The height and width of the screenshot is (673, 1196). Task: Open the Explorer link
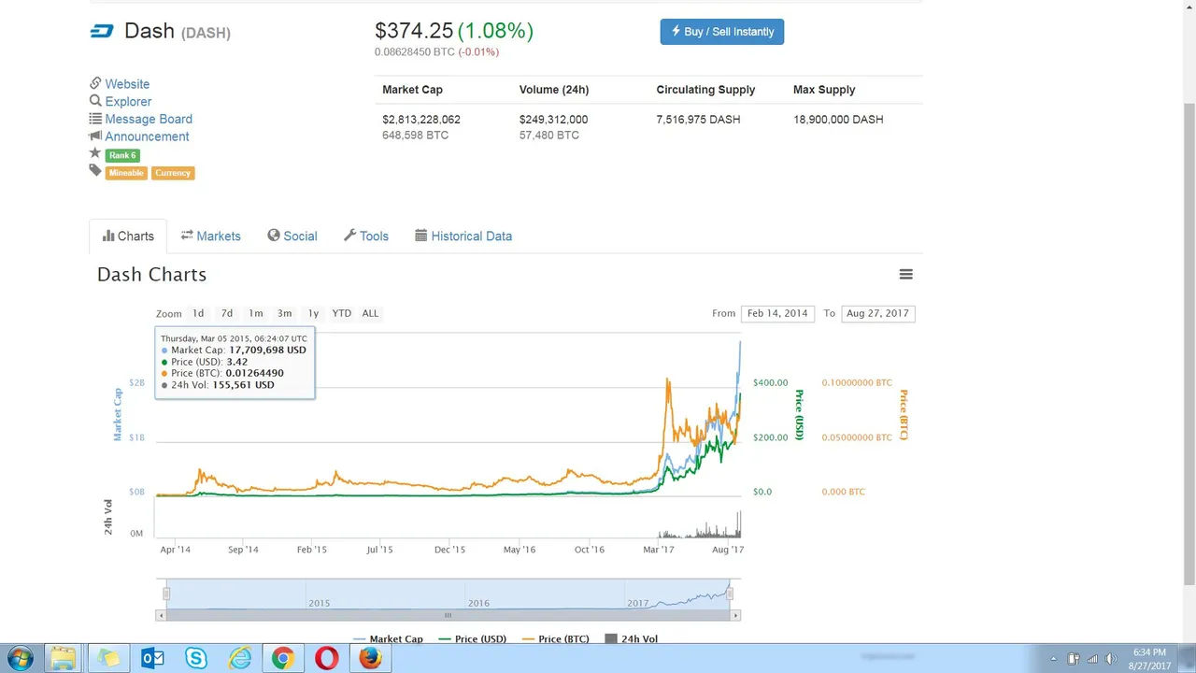[128, 101]
